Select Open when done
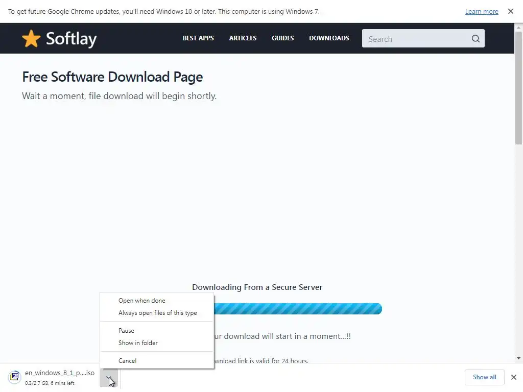The width and height of the screenshot is (523, 392). click(x=157, y=301)
